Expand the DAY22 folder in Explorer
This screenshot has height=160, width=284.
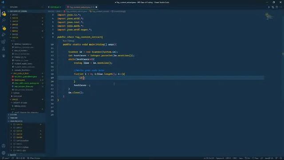[x=26, y=31]
